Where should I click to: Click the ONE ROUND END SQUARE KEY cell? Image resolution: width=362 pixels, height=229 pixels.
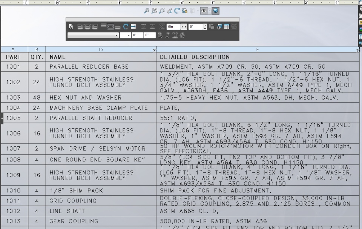[101, 160]
